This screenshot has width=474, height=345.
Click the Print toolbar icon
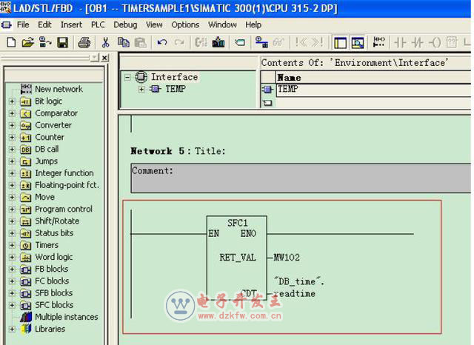pos(84,43)
